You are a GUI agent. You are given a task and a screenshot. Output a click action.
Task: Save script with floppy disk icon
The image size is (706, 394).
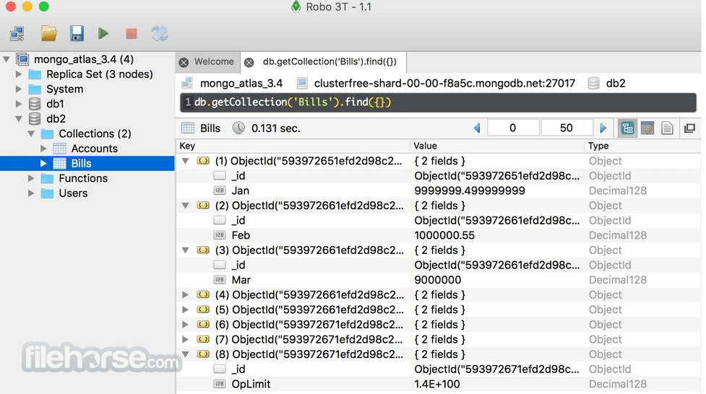77,33
